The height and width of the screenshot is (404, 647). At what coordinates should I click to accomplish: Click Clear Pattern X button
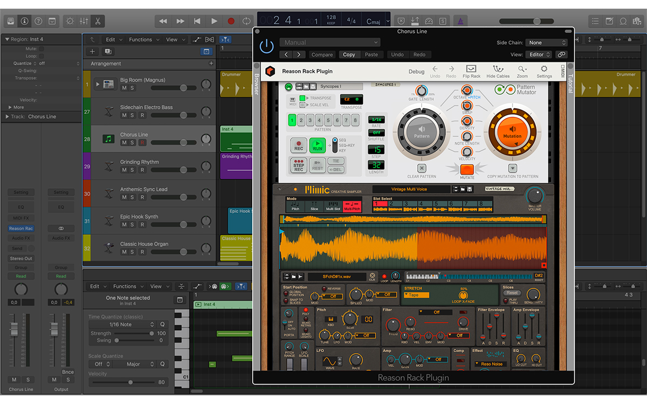pyautogui.click(x=422, y=168)
